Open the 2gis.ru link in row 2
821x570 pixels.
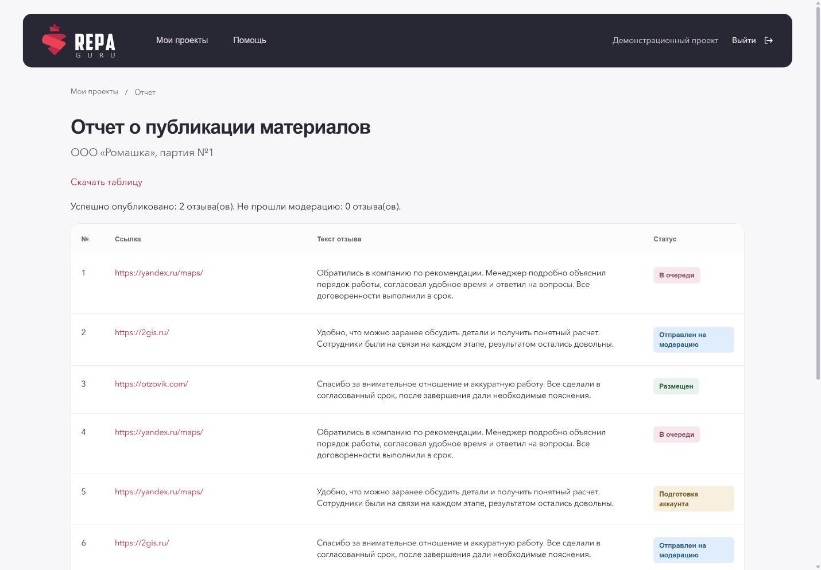[142, 332]
